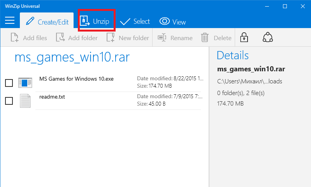Click the MS Games exe file icon
Image resolution: width=311 pixels, height=187 pixels.
click(x=25, y=83)
